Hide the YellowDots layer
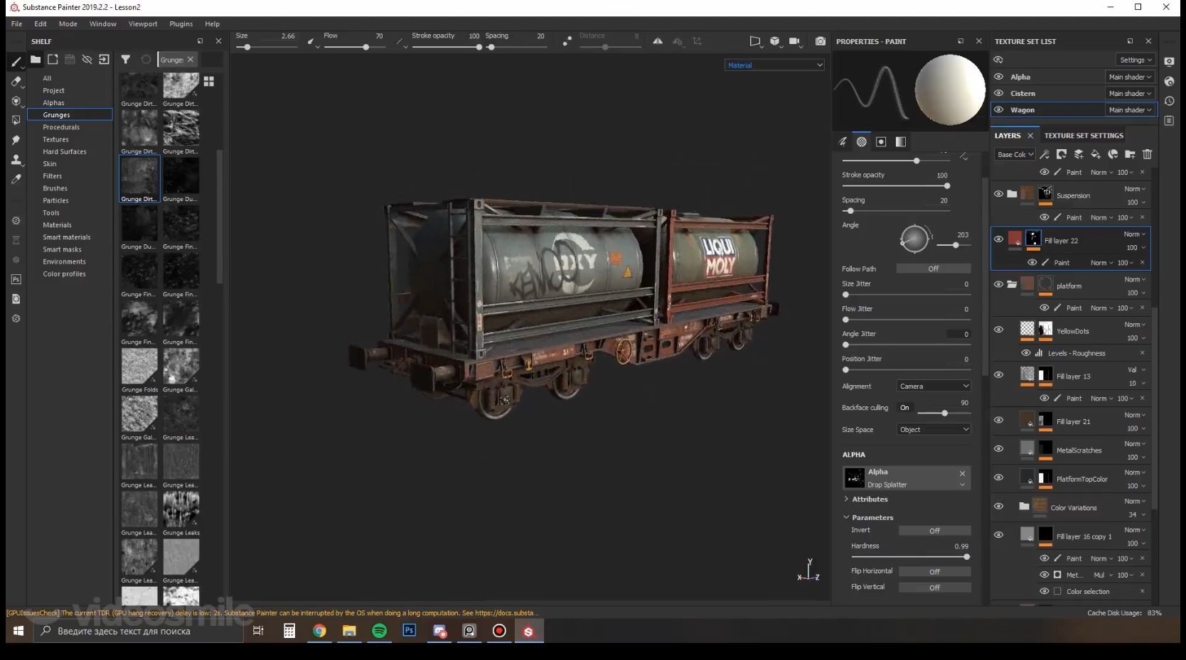Viewport: 1186px width, 660px height. 999,330
